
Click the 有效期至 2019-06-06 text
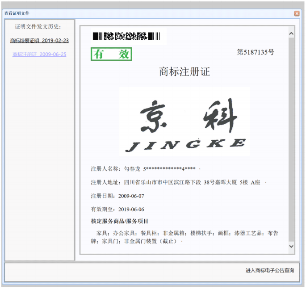(x=117, y=209)
